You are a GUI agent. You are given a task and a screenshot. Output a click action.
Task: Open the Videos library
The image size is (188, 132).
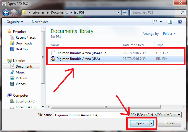click(20, 84)
